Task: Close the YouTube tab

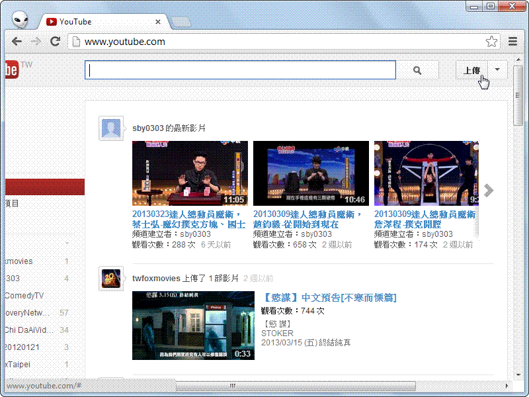Action: 158,22
